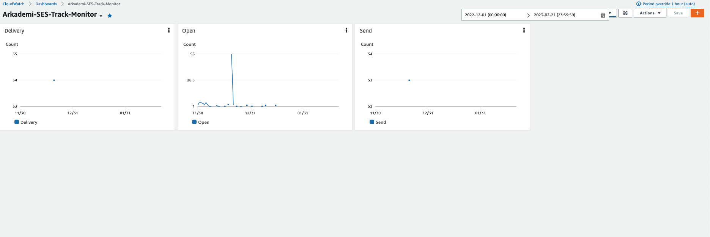
Task: Open the Send widget options menu
Action: point(524,30)
